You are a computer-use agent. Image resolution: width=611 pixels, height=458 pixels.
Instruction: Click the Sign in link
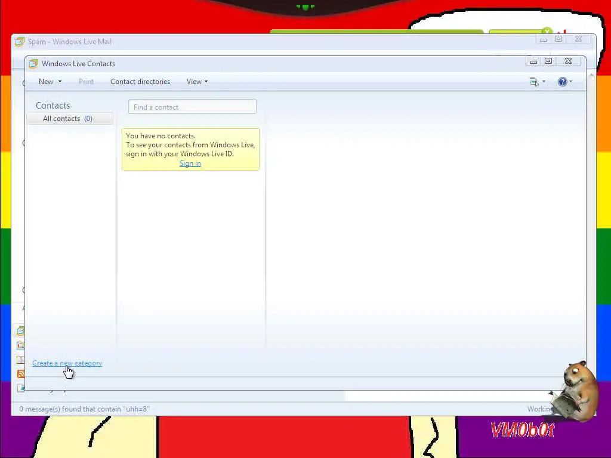pos(190,163)
